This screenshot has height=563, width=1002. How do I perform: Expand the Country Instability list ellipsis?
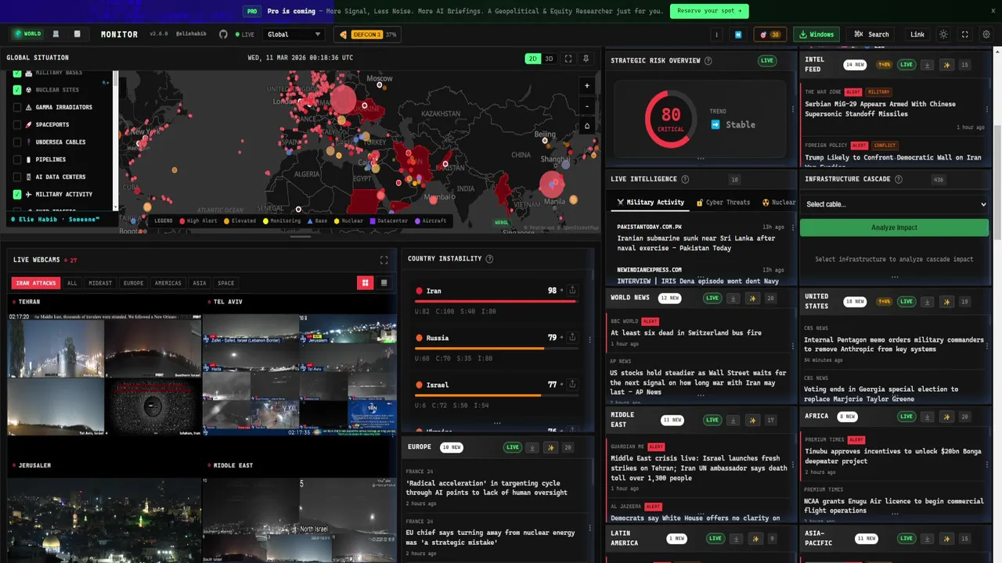497,424
